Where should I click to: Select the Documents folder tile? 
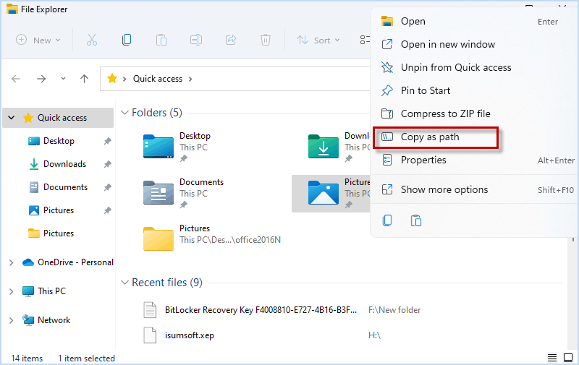click(184, 193)
